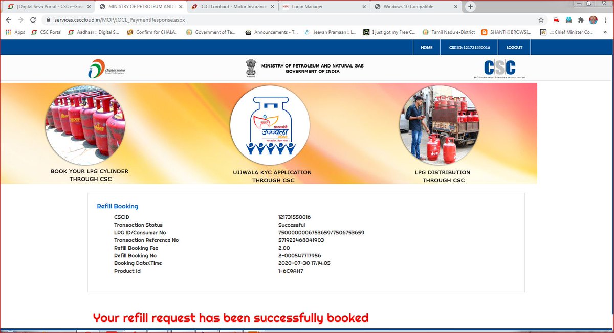Click the Transaction Status value 'Successful'
This screenshot has height=333, width=614.
click(292, 225)
